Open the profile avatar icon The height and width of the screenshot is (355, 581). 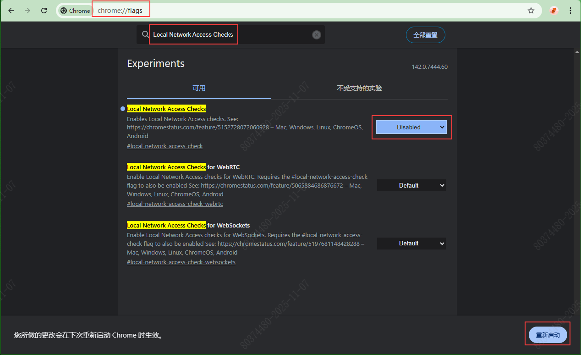(554, 11)
